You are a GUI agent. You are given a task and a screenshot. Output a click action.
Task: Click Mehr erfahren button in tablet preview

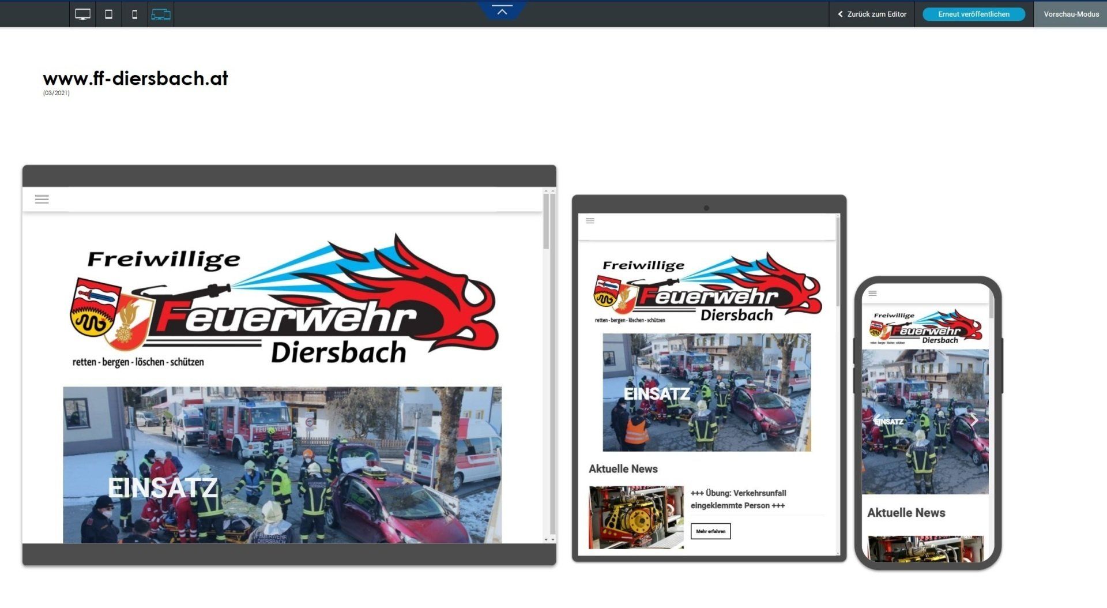[x=710, y=531]
